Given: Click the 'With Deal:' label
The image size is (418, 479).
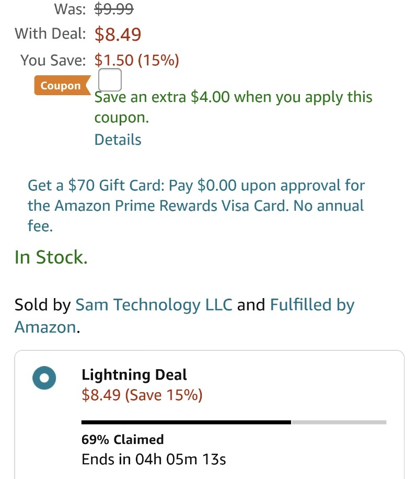Looking at the screenshot, I should pos(50,33).
